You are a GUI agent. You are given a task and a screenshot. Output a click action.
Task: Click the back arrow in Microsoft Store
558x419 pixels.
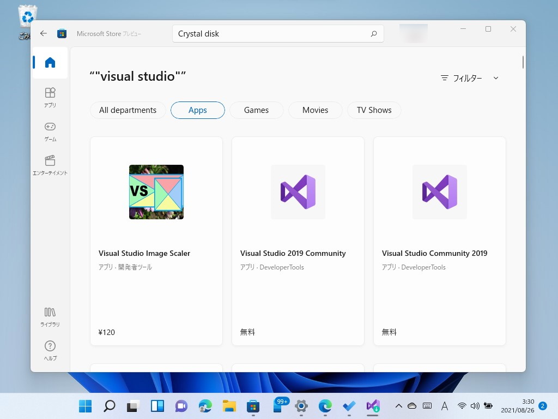click(43, 33)
